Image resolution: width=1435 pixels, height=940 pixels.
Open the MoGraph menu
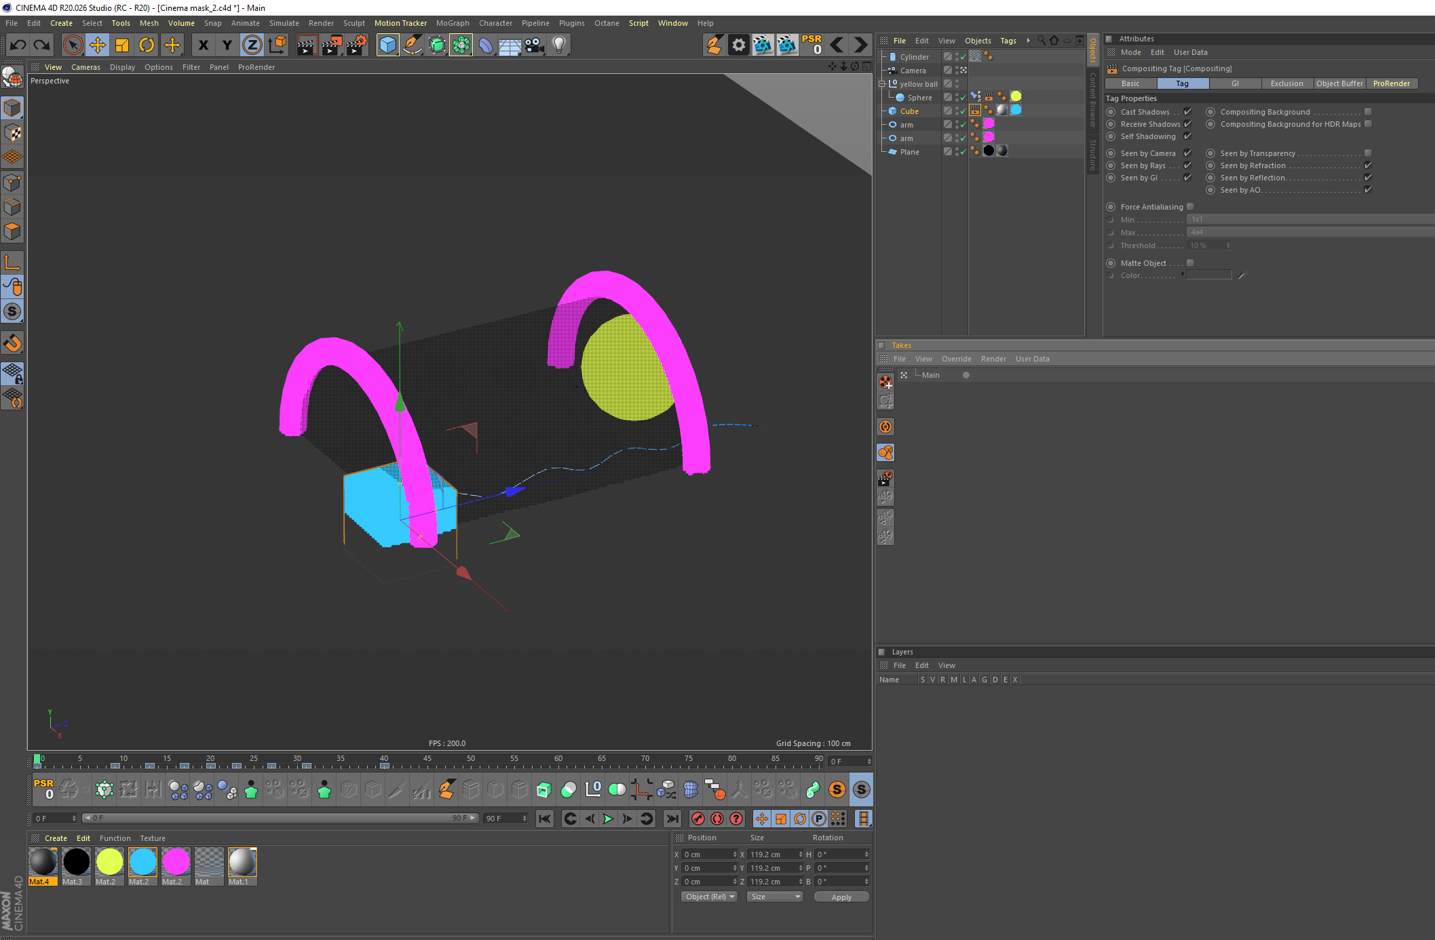(452, 23)
